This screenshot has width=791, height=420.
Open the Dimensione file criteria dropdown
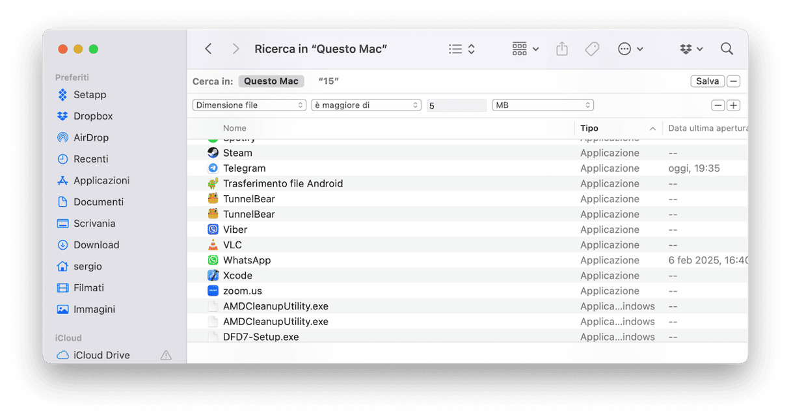pos(249,105)
